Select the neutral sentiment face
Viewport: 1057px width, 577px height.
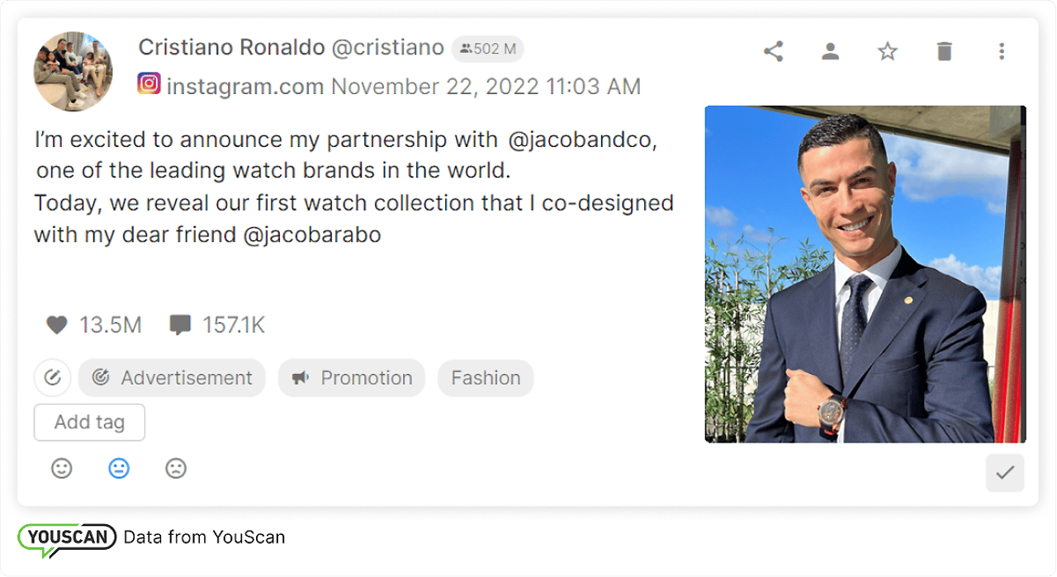118,468
